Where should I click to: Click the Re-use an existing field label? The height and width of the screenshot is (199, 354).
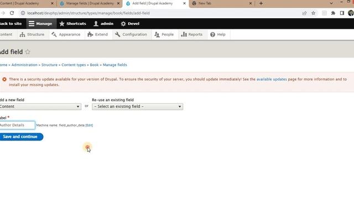(x=113, y=100)
